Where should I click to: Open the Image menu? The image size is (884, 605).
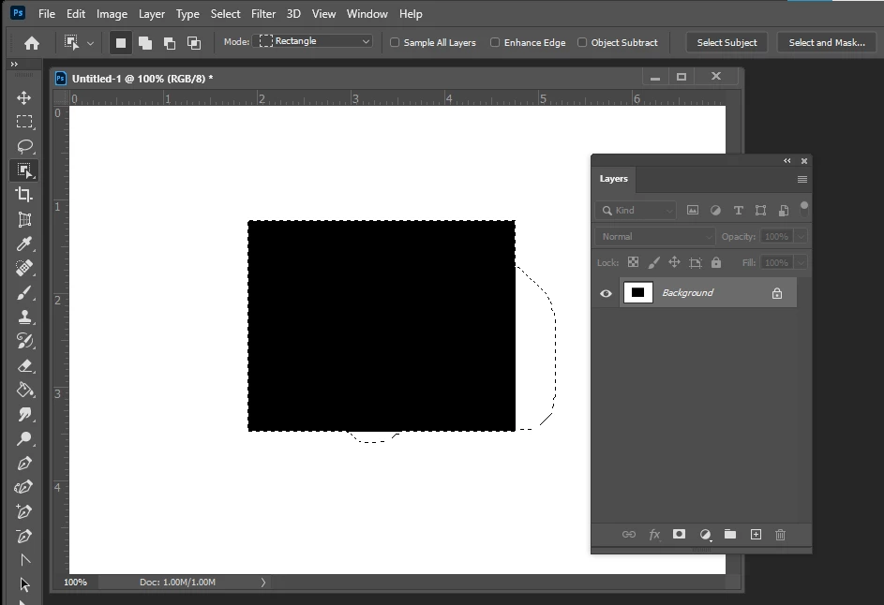click(x=112, y=13)
